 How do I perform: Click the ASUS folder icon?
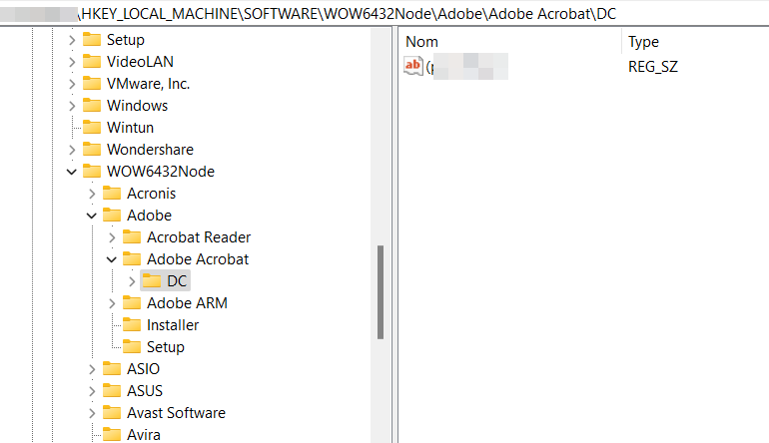tap(112, 390)
